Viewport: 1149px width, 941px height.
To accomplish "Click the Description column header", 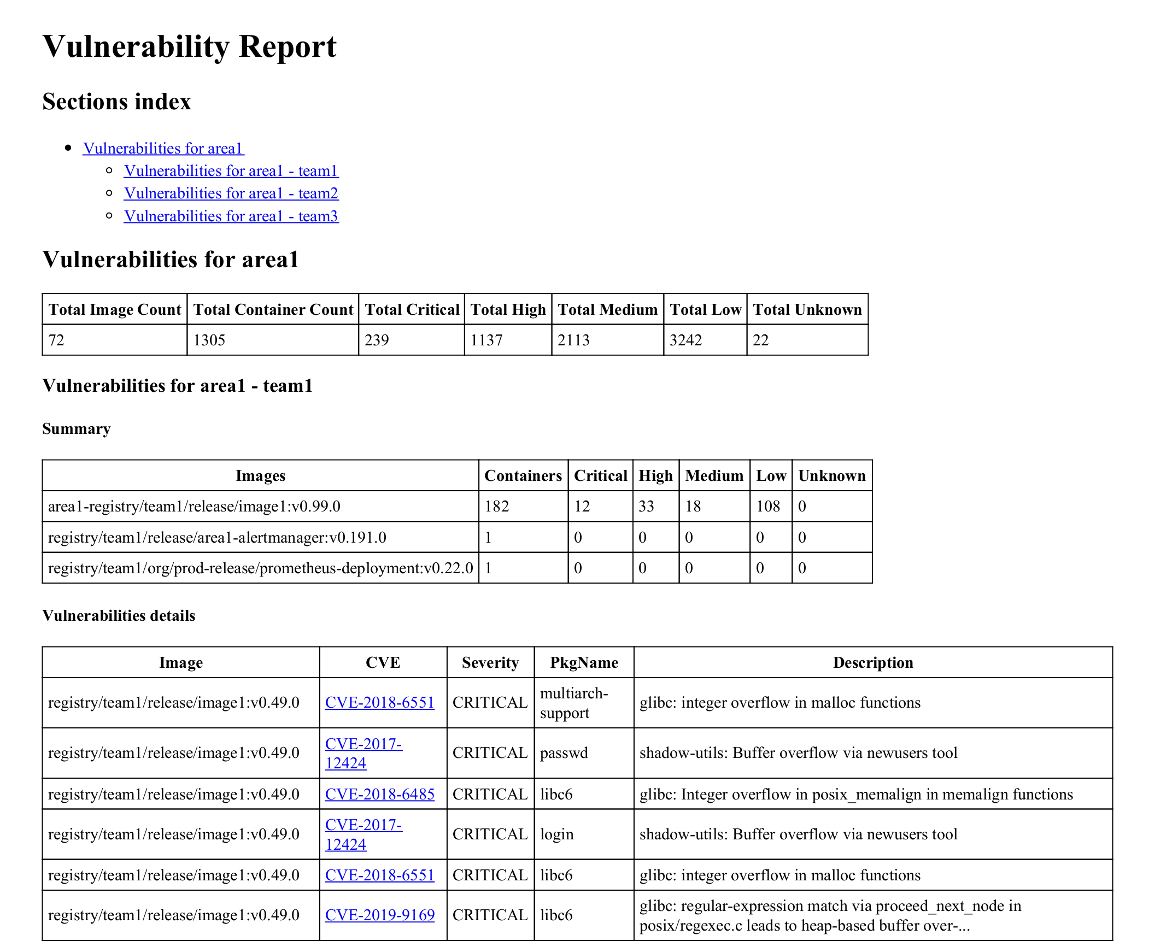I will pos(872,662).
